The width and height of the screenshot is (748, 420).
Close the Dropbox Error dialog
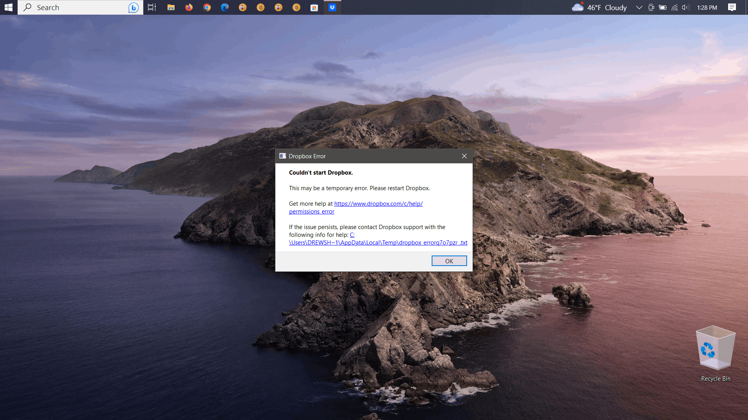point(464,156)
